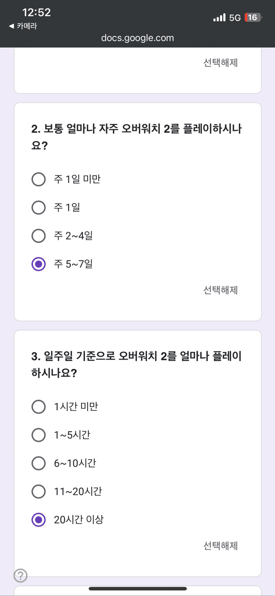Tap the help question mark icon
Image resolution: width=275 pixels, height=596 pixels.
(21, 575)
